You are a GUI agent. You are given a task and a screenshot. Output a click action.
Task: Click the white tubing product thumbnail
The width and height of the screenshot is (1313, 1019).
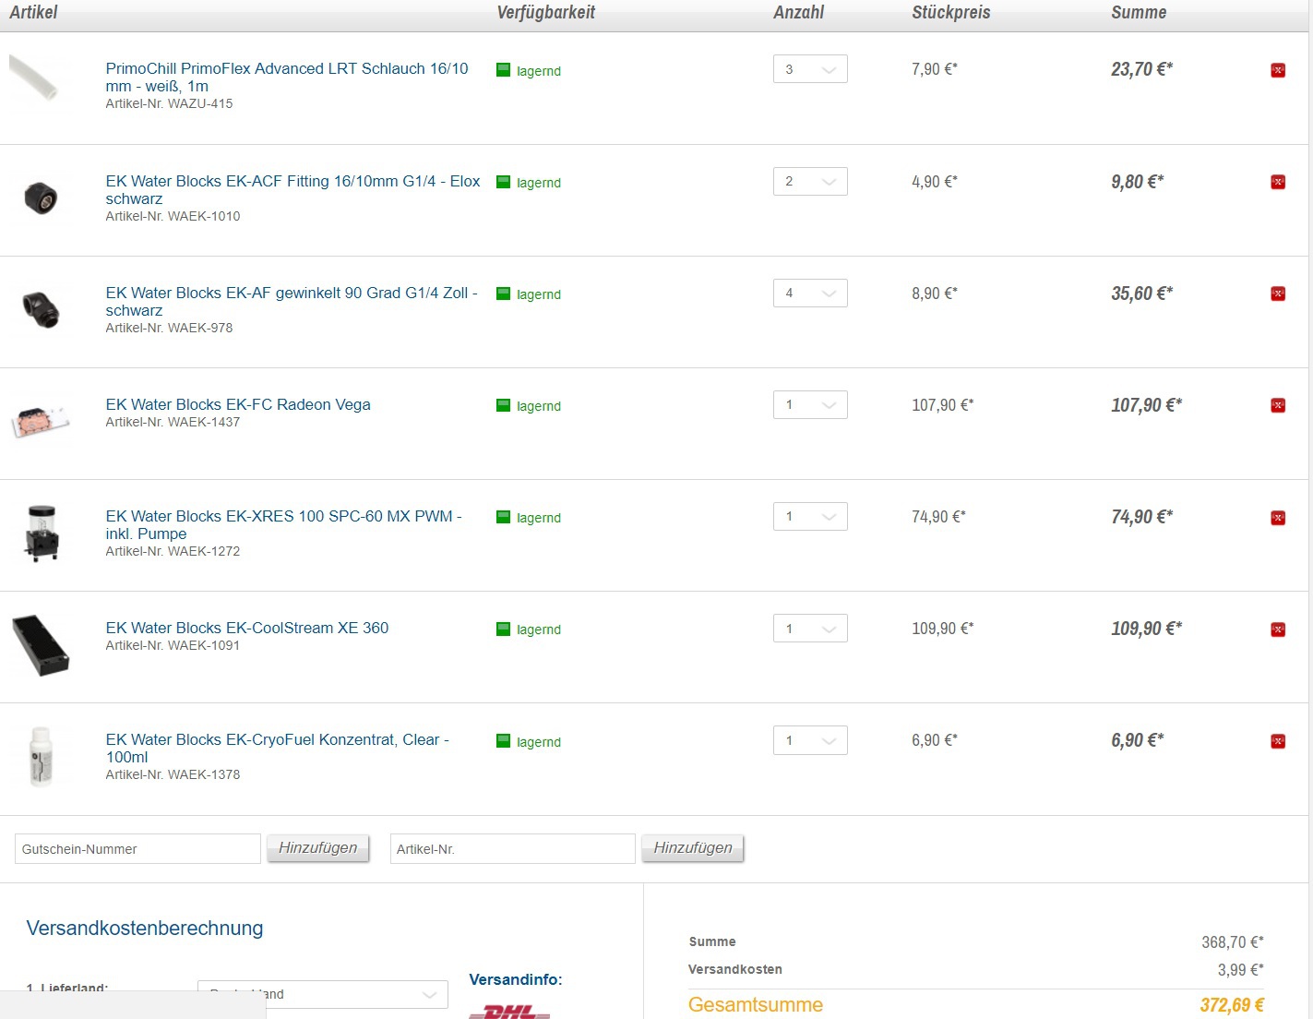(x=34, y=78)
